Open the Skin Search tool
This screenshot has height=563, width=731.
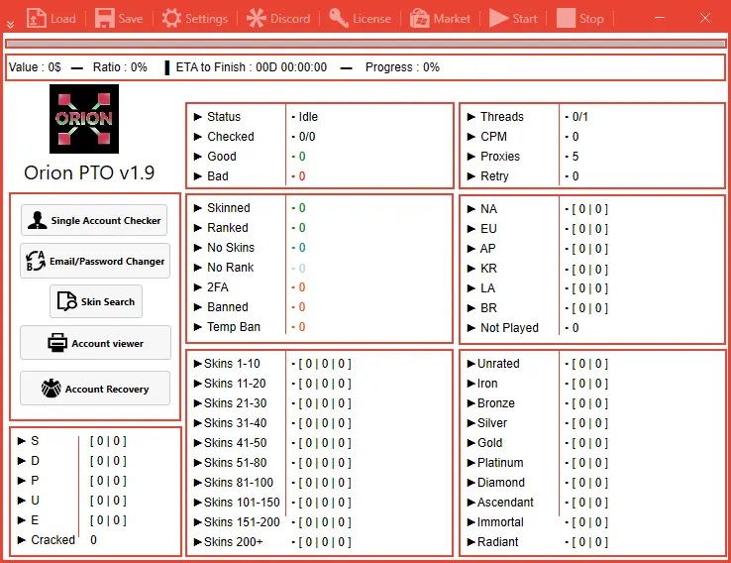point(96,301)
